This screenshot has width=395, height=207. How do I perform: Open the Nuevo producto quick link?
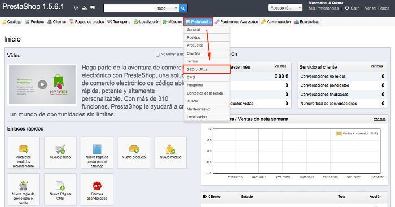[134, 152]
